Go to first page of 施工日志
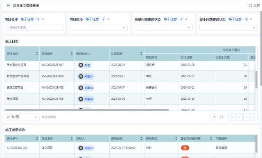Image resolution: width=262 pixels, height=158 pixels. [232, 117]
